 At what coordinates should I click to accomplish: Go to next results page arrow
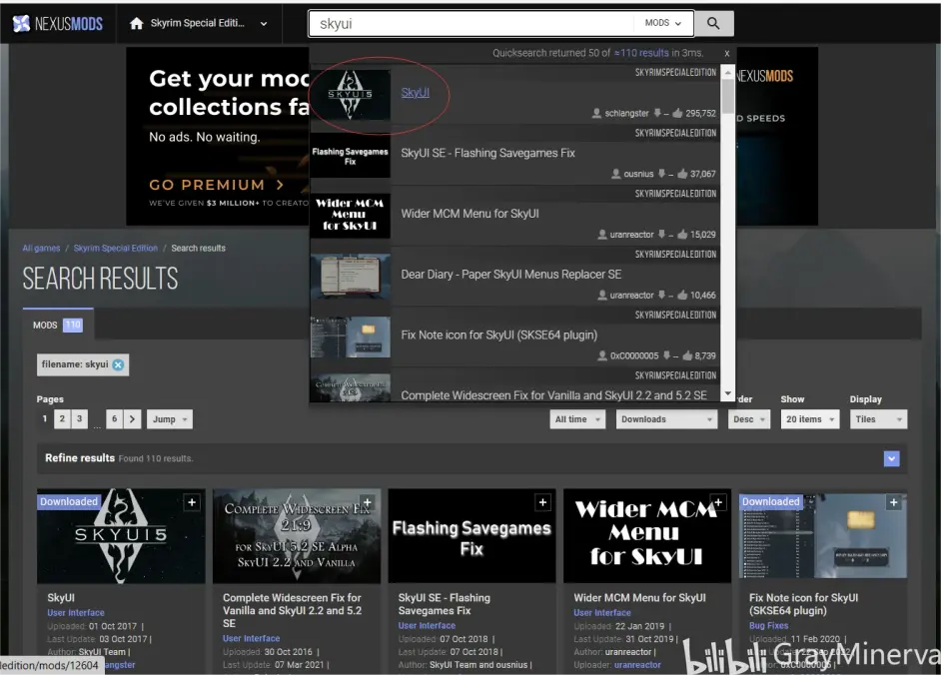(133, 419)
